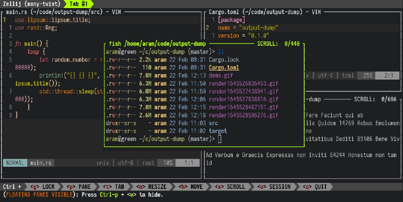403x202 pixels.
Task: Click the NORMAL mode indicator in Vim
Action: pyautogui.click(x=16, y=163)
